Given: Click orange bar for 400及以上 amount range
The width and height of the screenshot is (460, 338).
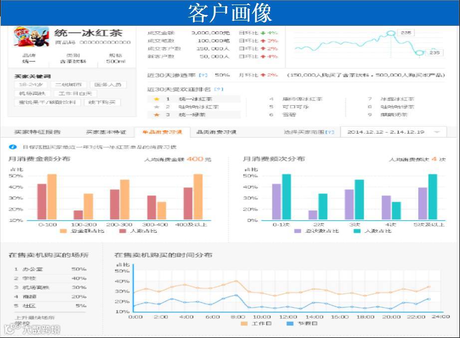Looking at the screenshot, I should click(198, 197).
